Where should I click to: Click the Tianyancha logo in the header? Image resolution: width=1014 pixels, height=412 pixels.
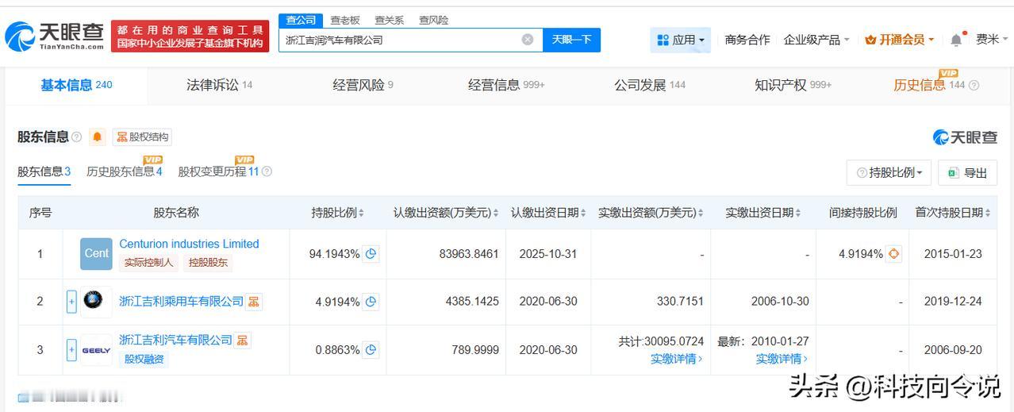pyautogui.click(x=54, y=36)
